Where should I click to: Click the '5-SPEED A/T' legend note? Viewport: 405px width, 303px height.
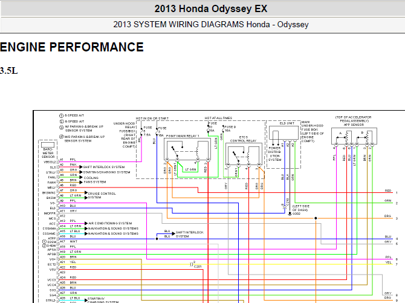coord(74,116)
